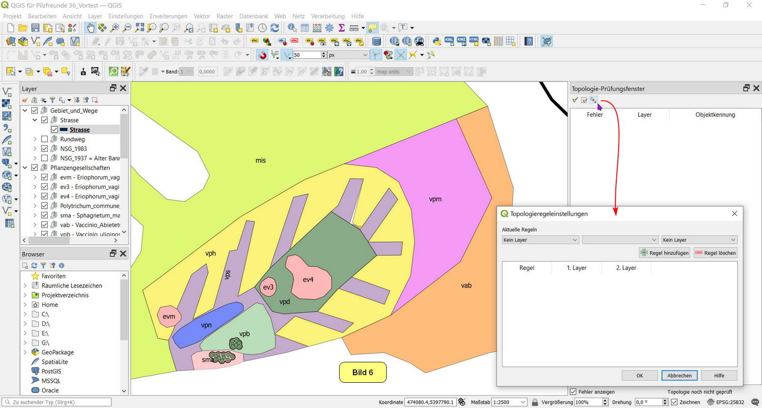
Task: Click the Identify Features info icon
Action: click(x=292, y=28)
